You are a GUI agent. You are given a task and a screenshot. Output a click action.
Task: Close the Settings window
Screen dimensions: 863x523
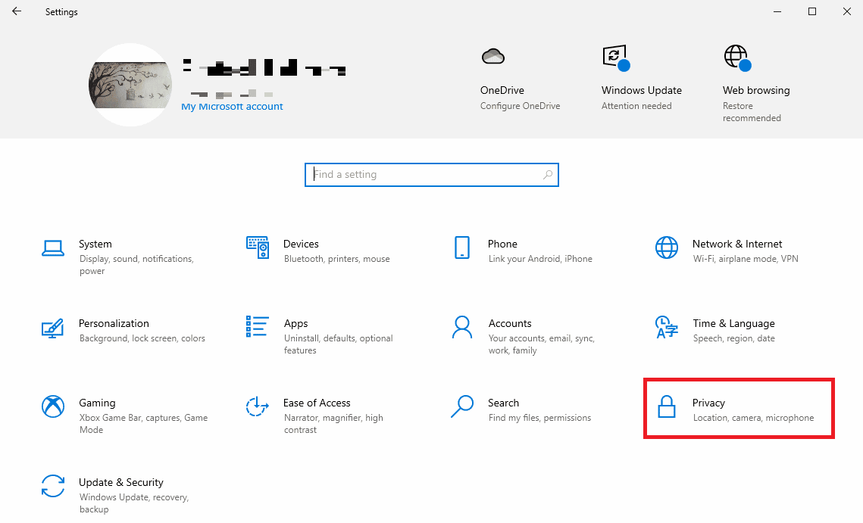[846, 11]
